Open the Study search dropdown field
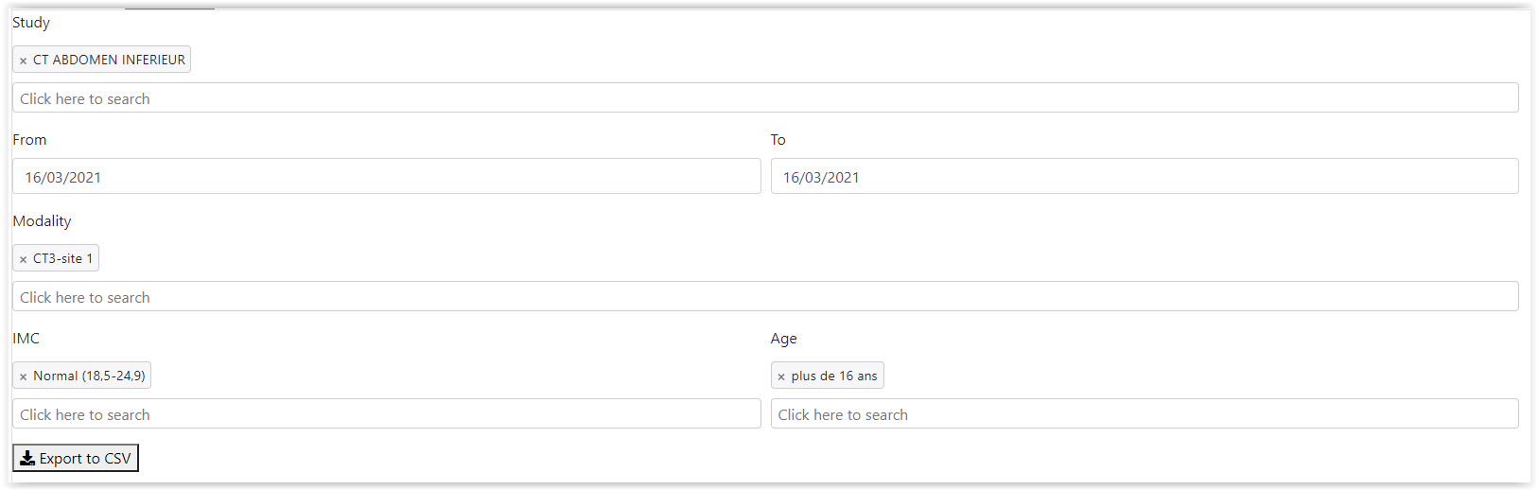 (764, 98)
